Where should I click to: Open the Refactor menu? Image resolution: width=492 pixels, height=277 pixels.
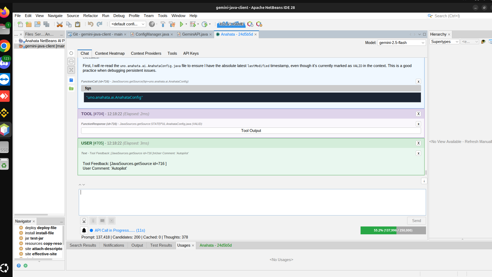90,16
